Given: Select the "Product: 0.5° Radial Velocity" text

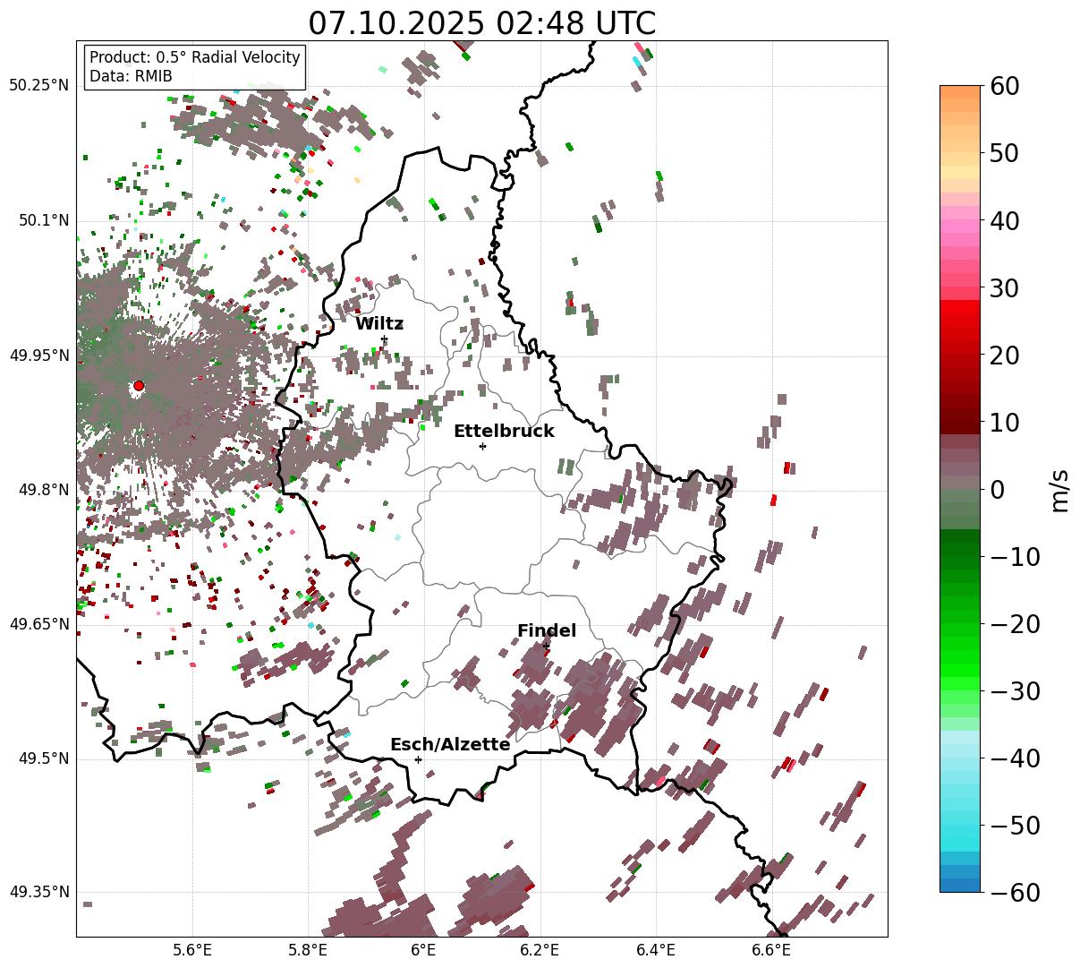Looking at the screenshot, I should [195, 57].
